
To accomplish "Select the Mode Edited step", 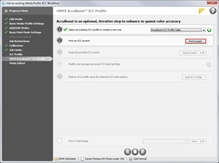I will click(x=17, y=63).
